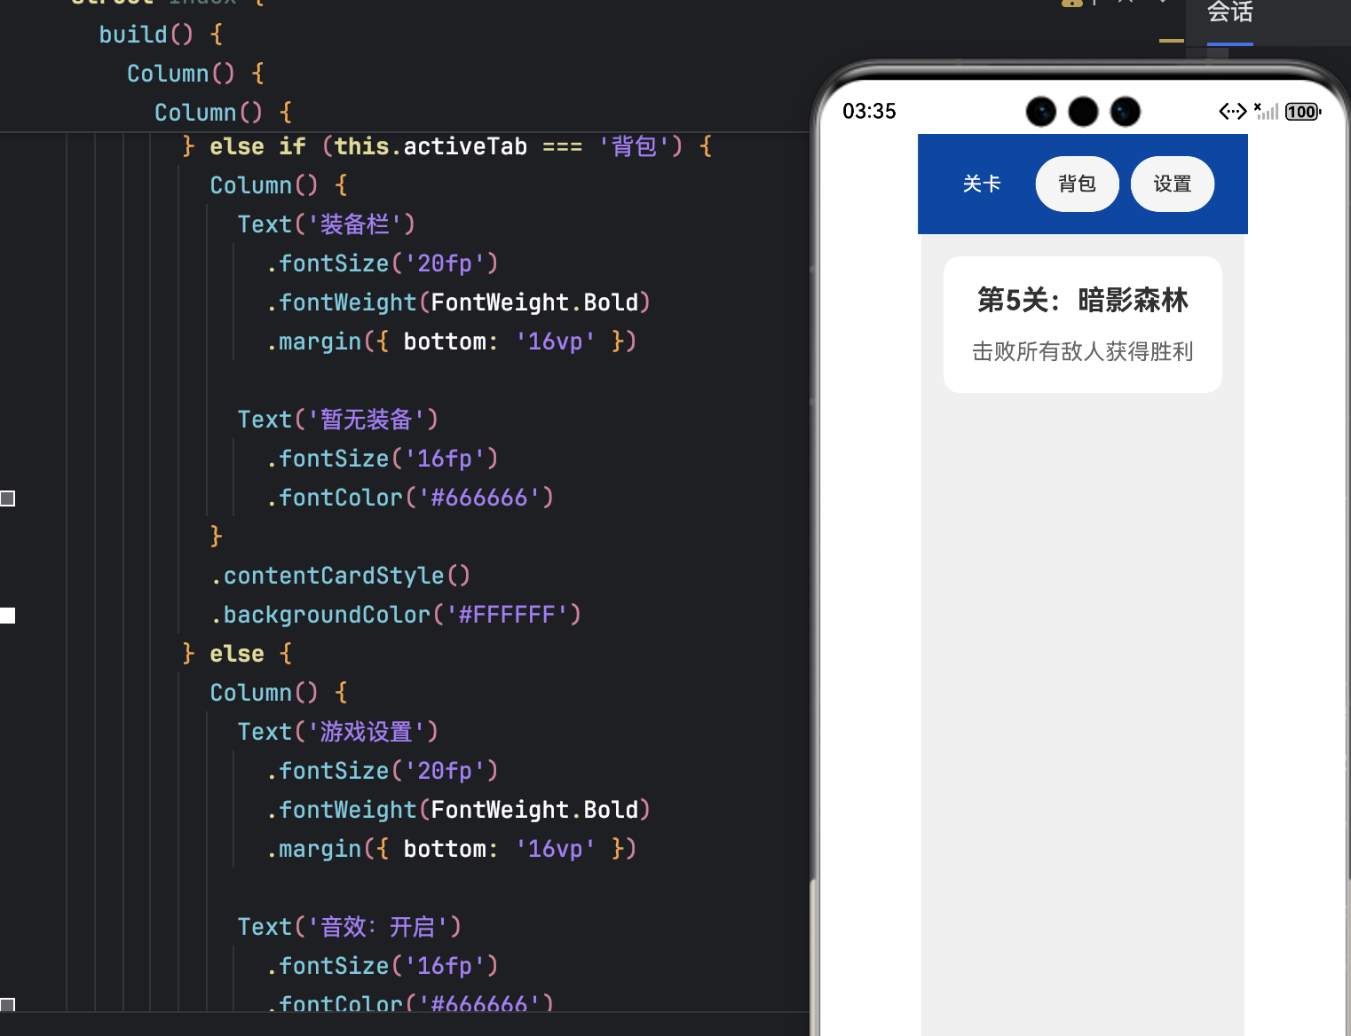Place cursor on Text('装备栏') line
This screenshot has height=1036, width=1351.
[326, 224]
